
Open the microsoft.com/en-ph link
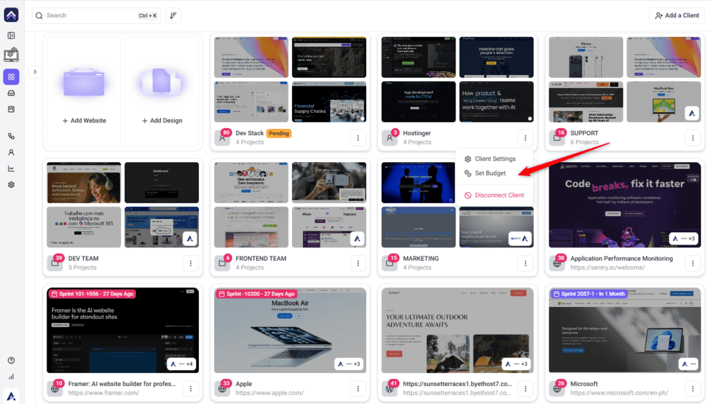click(x=619, y=393)
